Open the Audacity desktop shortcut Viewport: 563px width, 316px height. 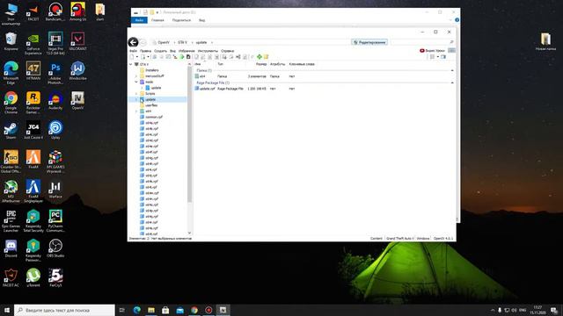55,100
